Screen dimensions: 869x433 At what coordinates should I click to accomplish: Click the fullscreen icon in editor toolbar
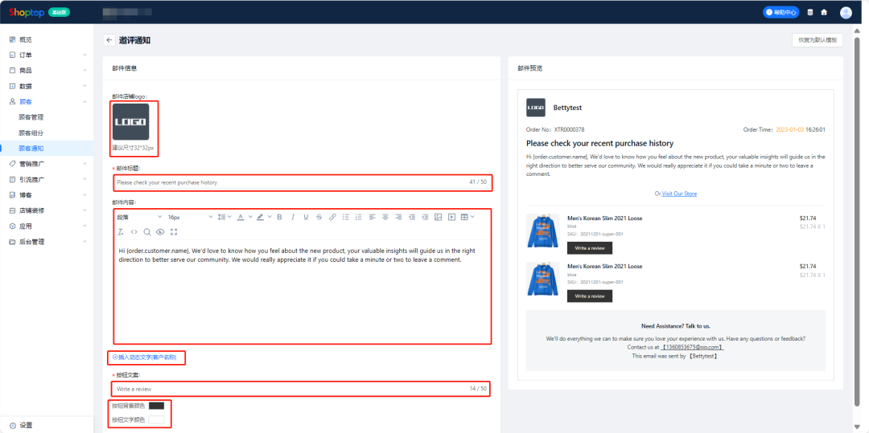[174, 232]
